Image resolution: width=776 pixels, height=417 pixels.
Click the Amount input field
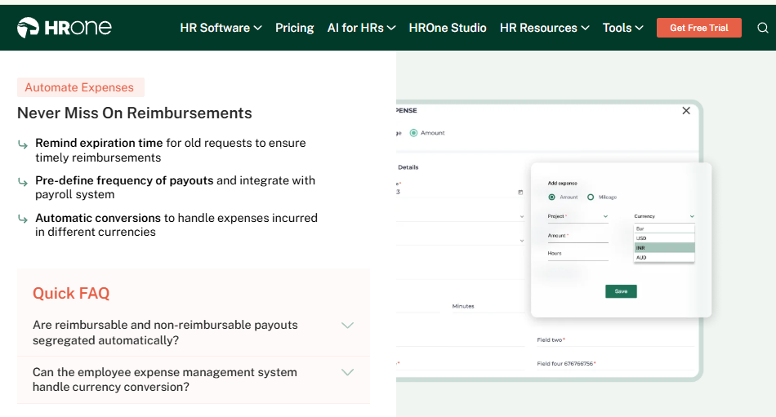(578, 237)
